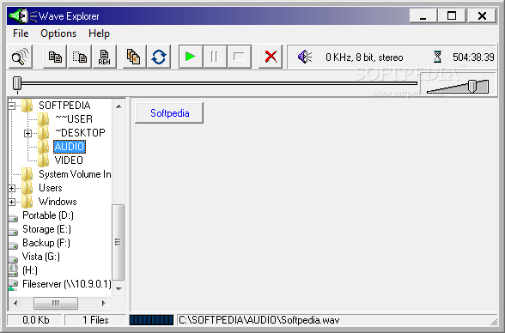Viewport: 505px width, 333px height.
Task: Select the Storage (E:) drive
Action: (46, 229)
